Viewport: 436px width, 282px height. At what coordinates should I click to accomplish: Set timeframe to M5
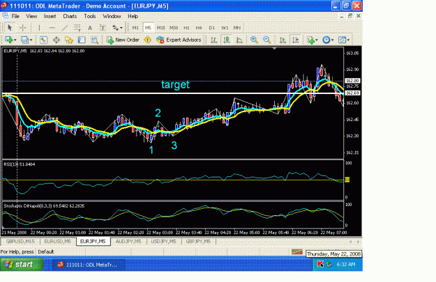coord(148,28)
